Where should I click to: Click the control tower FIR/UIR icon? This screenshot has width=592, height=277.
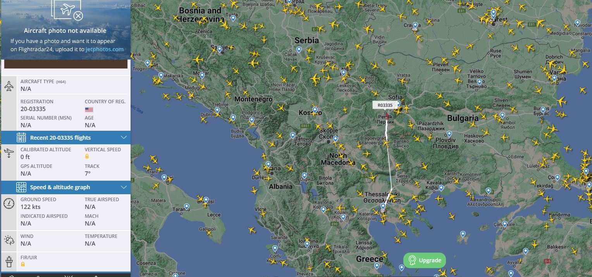9,262
